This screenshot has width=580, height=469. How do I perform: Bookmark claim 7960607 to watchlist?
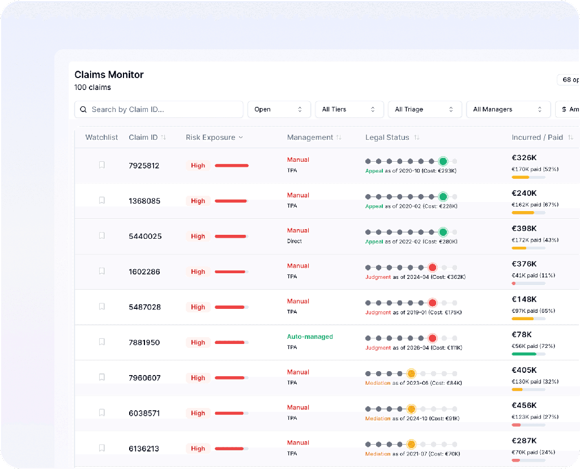click(102, 377)
